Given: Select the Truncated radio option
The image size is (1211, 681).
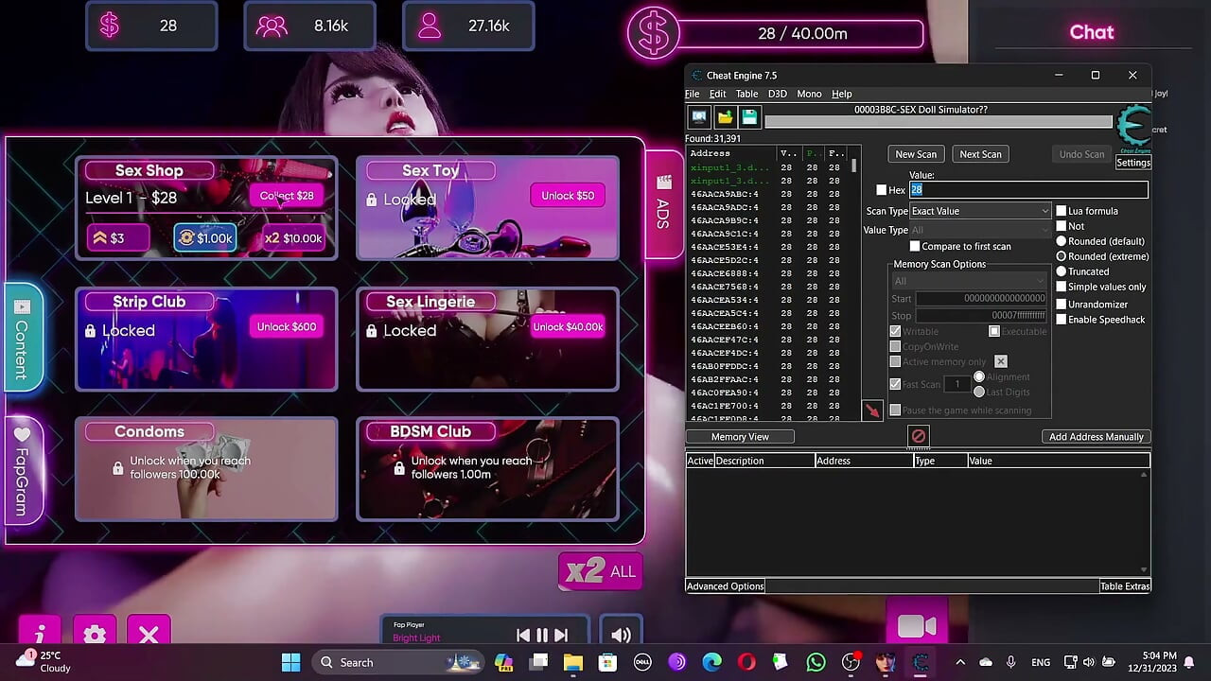Looking at the screenshot, I should coord(1062,271).
